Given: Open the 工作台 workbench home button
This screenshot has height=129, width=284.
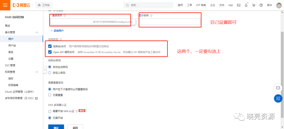Looking at the screenshot, I should coord(44,5).
